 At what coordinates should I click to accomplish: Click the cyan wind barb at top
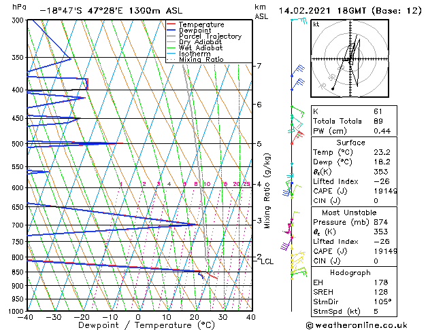pos(299,20)
